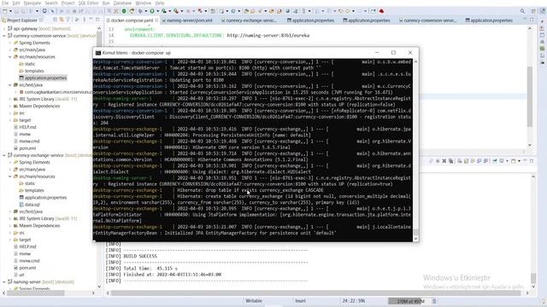
Task: Click the Writable status bar field
Action: [254, 301]
